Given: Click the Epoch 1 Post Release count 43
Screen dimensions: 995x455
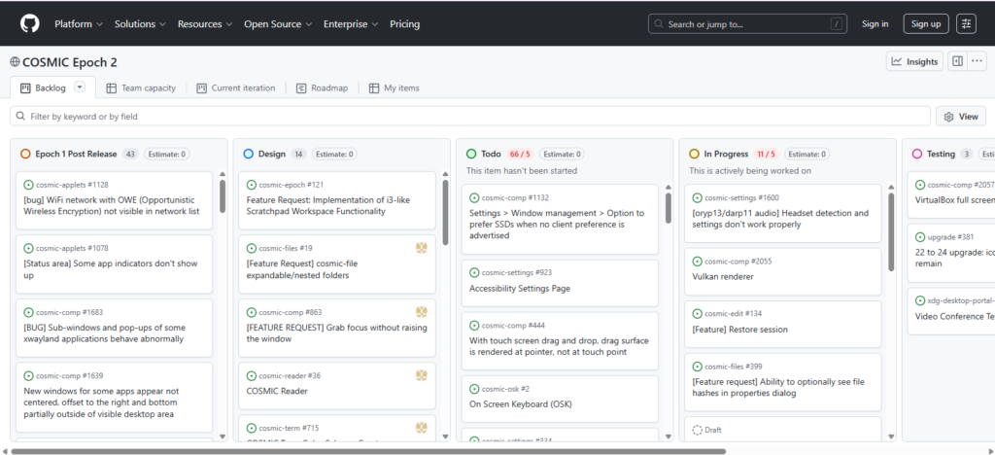Looking at the screenshot, I should point(131,154).
